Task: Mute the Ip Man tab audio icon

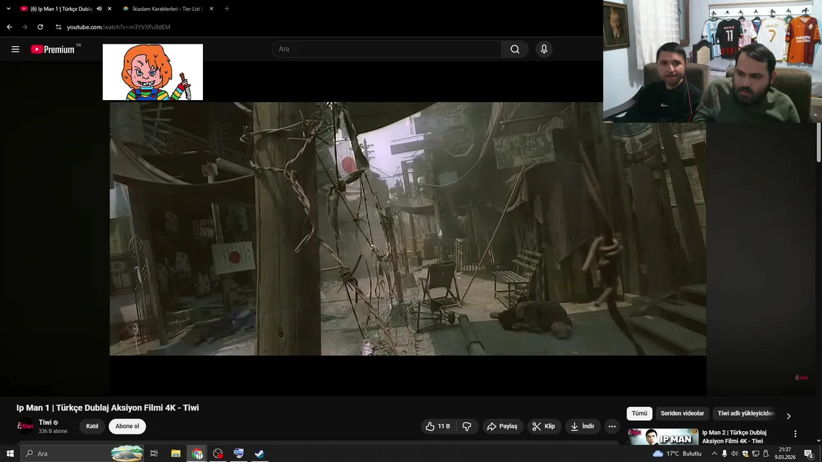Action: pyautogui.click(x=99, y=9)
